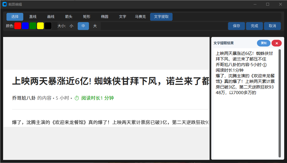Set size to 中 (medium)
Screen dimensions: 287x163
click(x=83, y=26)
